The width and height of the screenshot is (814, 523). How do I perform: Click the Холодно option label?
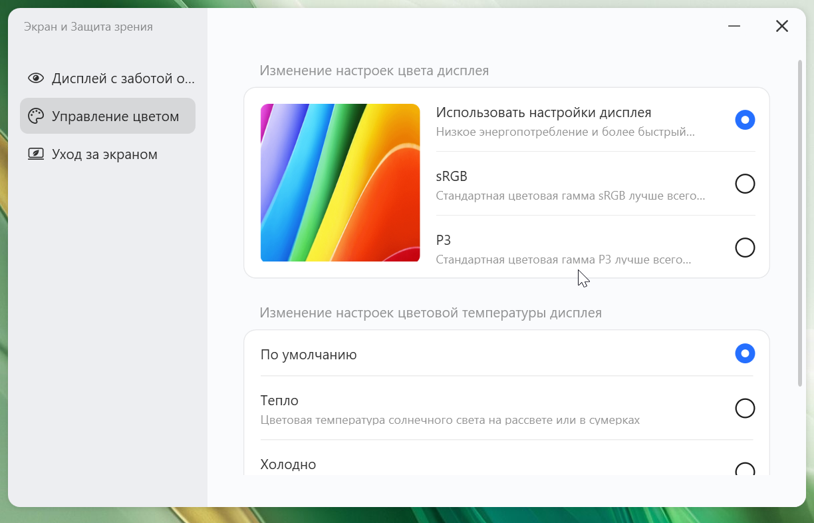pyautogui.click(x=288, y=464)
